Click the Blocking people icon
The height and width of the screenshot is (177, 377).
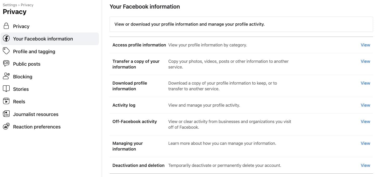(6, 76)
